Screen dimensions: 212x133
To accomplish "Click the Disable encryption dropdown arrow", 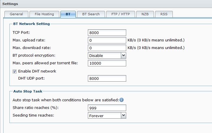I will pyautogui.click(x=123, y=55).
